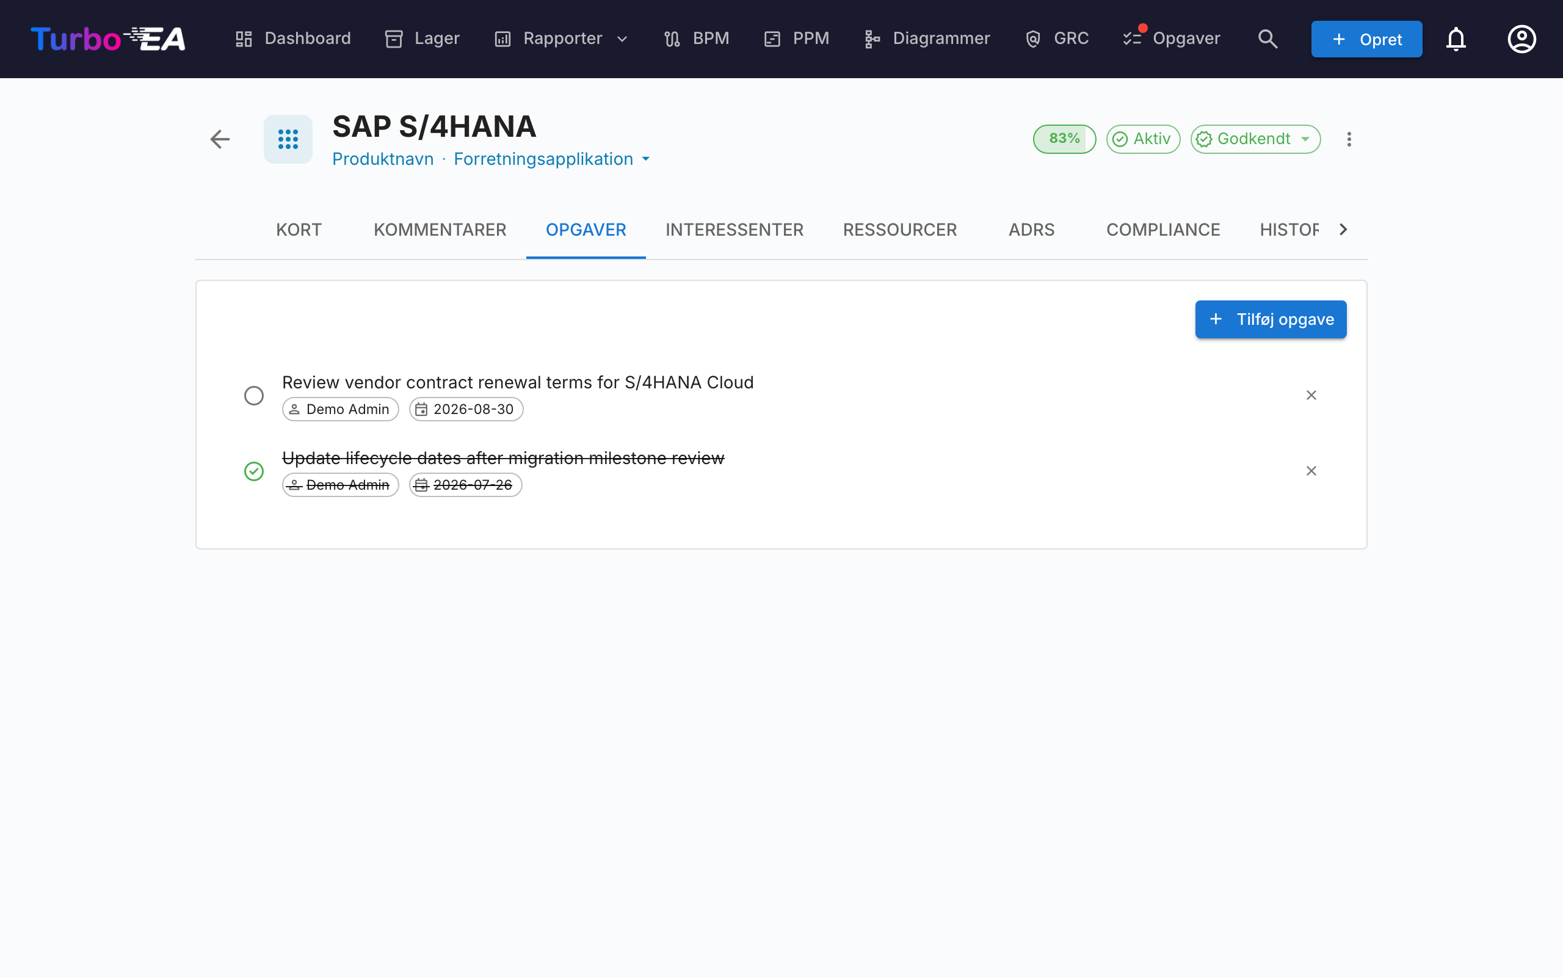Go back with the arrow icon
Screen dimensions: 1563x977
220,139
